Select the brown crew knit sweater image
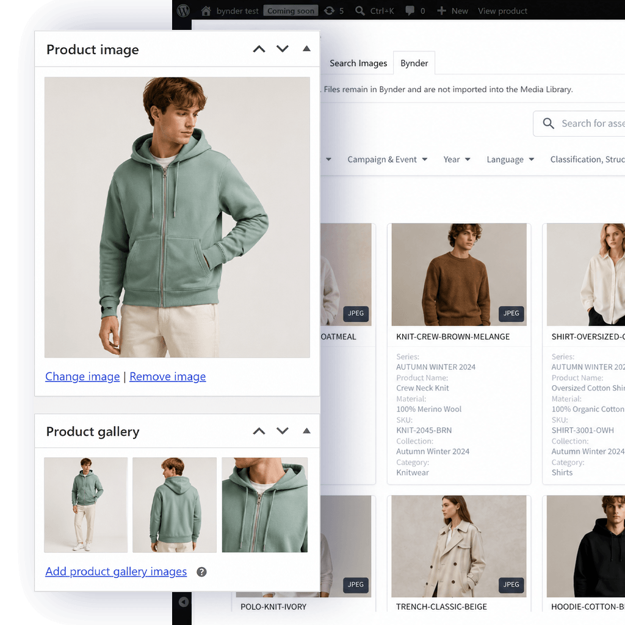 (459, 275)
